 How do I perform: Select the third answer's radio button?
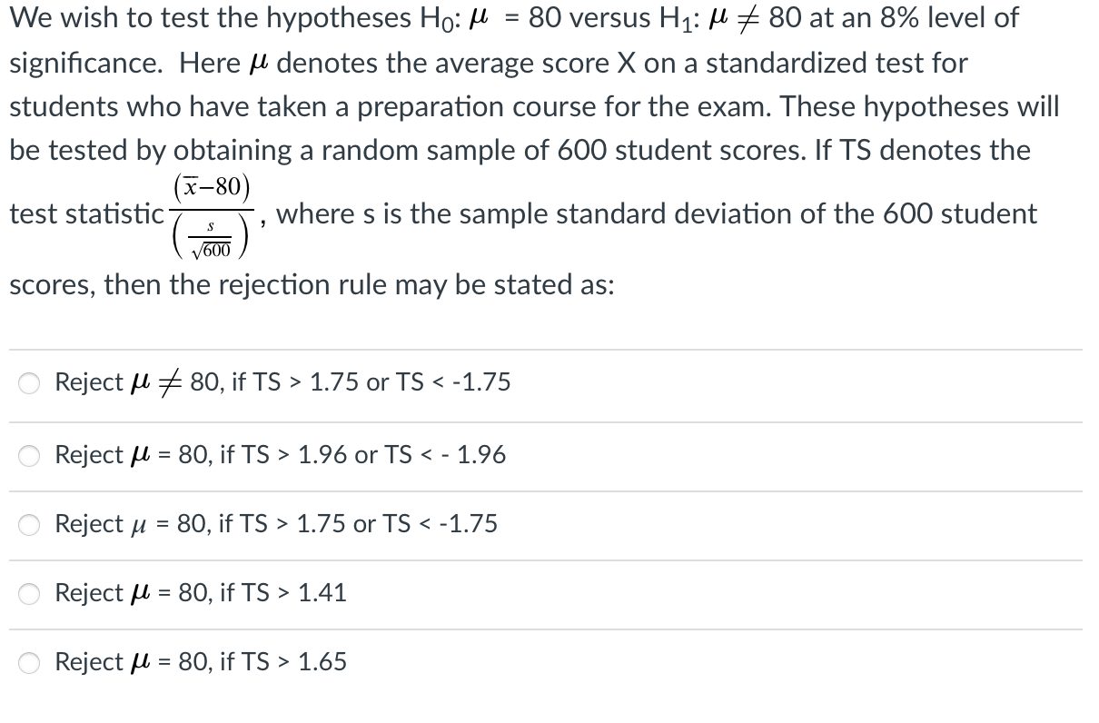coord(28,524)
